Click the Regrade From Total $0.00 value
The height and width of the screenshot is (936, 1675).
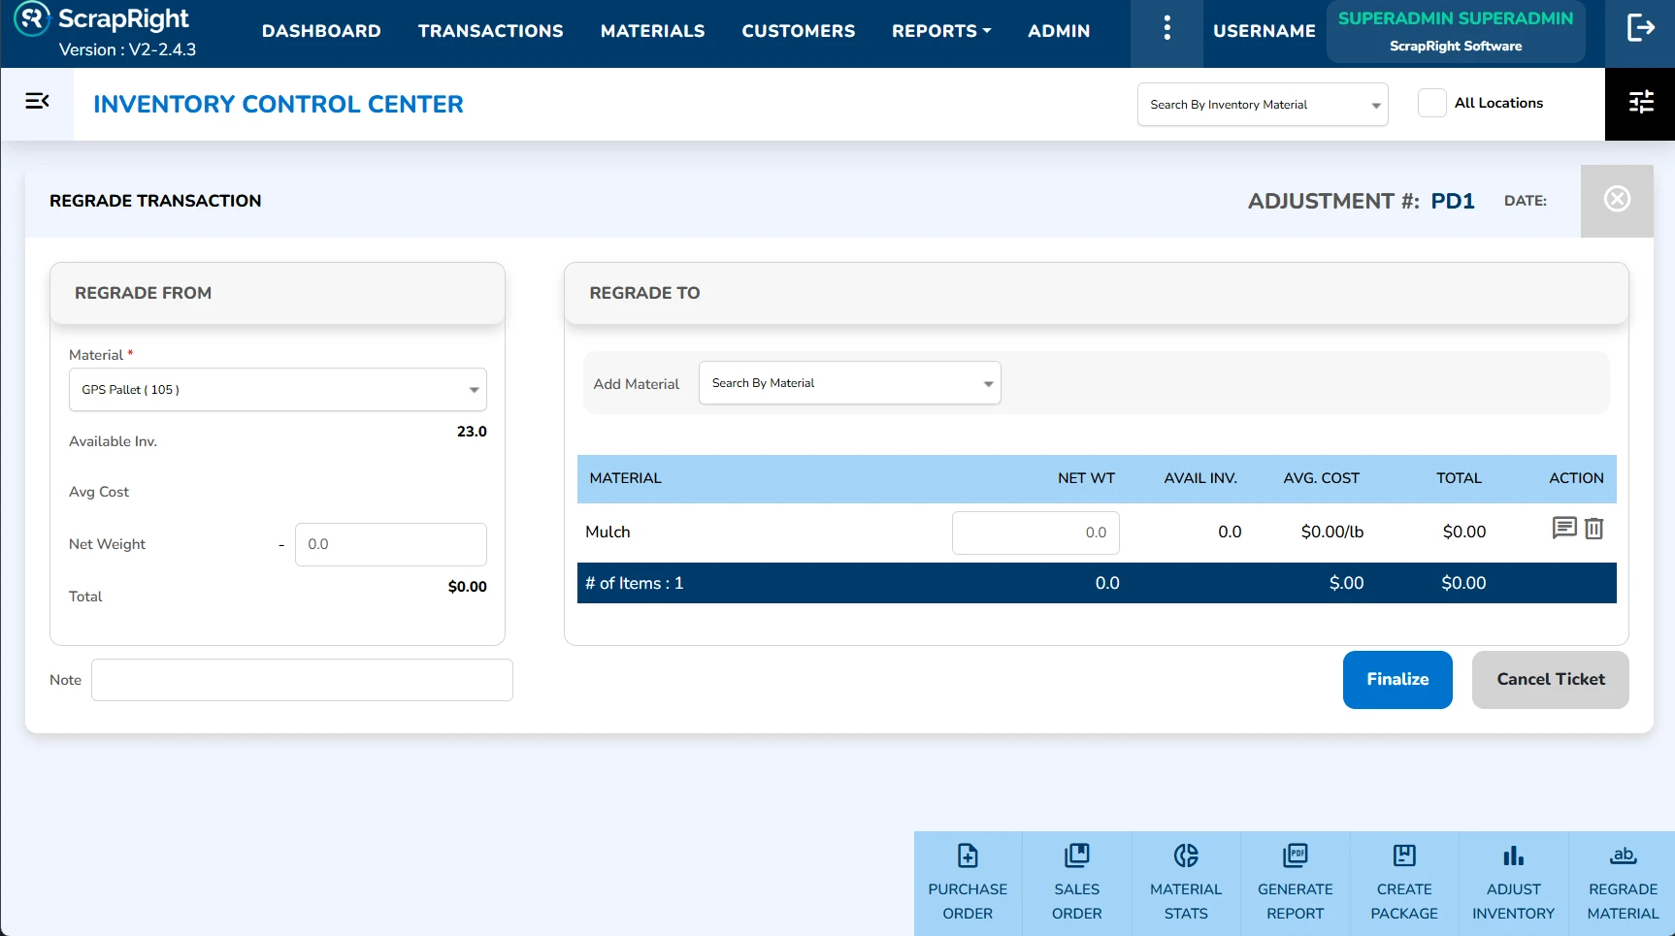pyautogui.click(x=467, y=587)
